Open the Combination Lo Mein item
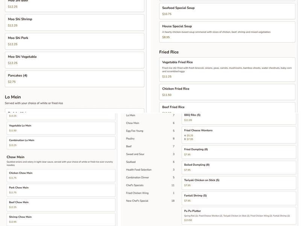This screenshot has height=226, width=301. point(61,143)
